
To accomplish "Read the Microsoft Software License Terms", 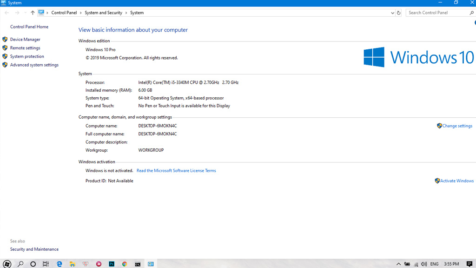I will pyautogui.click(x=176, y=171).
